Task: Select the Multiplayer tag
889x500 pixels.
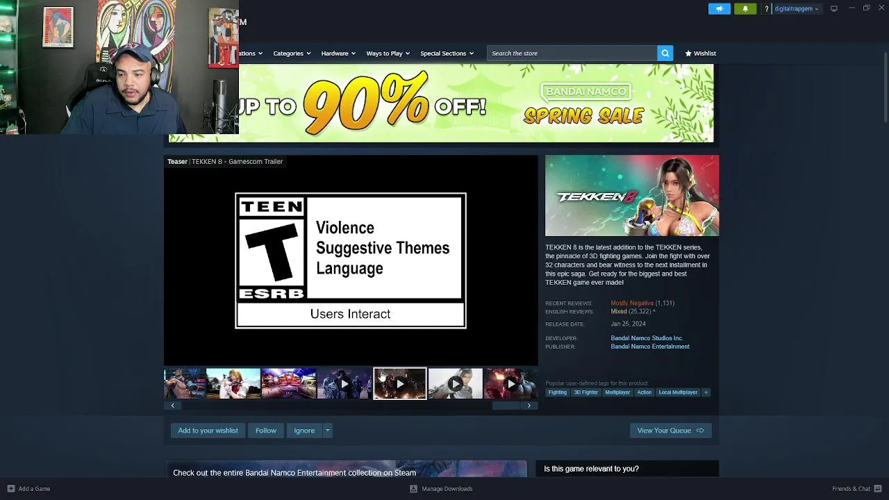Action: 617,392
